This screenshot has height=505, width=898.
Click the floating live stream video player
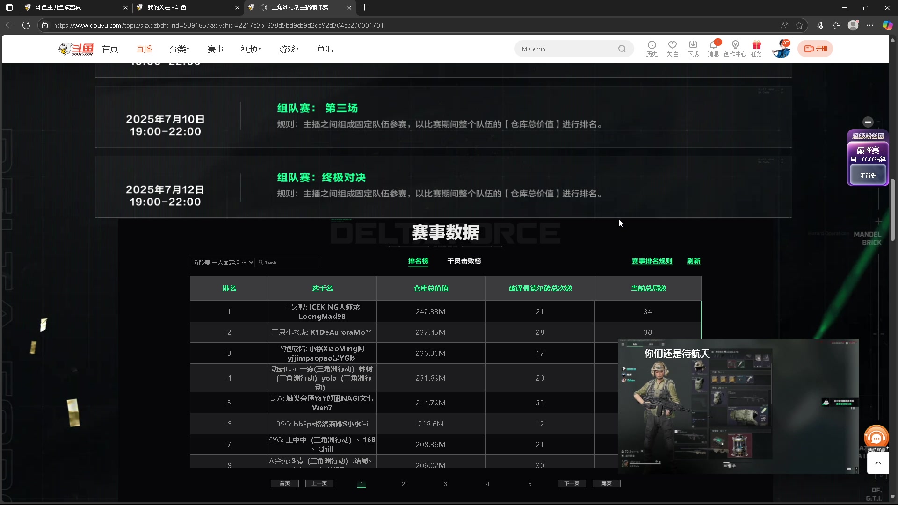point(738,406)
